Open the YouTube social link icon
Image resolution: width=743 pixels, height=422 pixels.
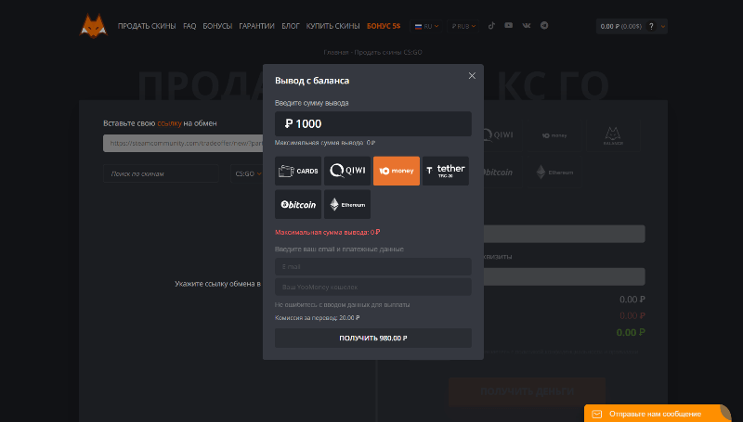[x=508, y=26]
